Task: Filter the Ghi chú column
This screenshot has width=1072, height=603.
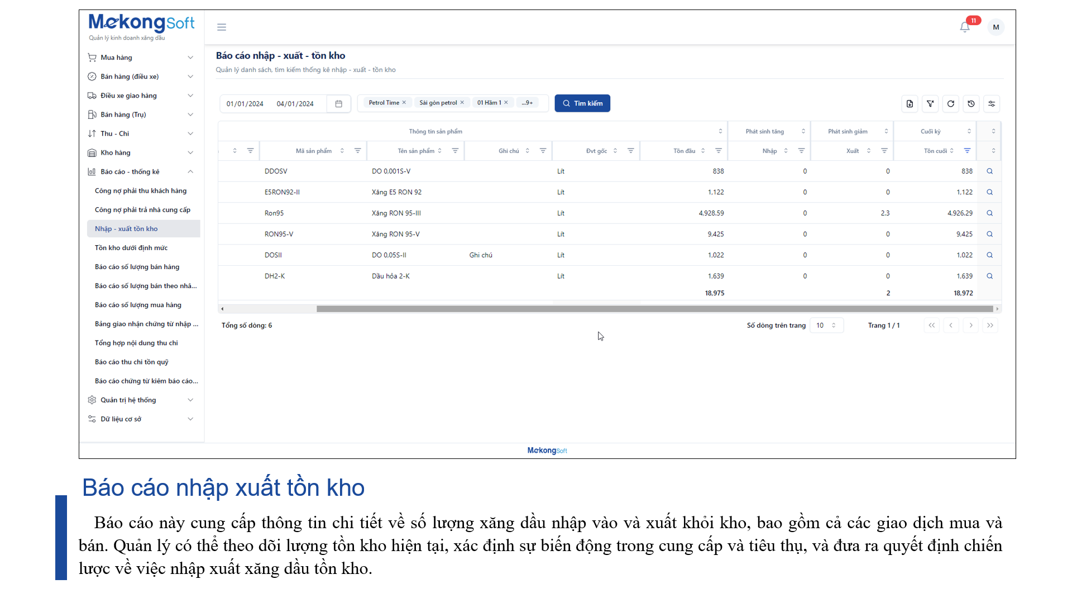Action: pyautogui.click(x=543, y=151)
